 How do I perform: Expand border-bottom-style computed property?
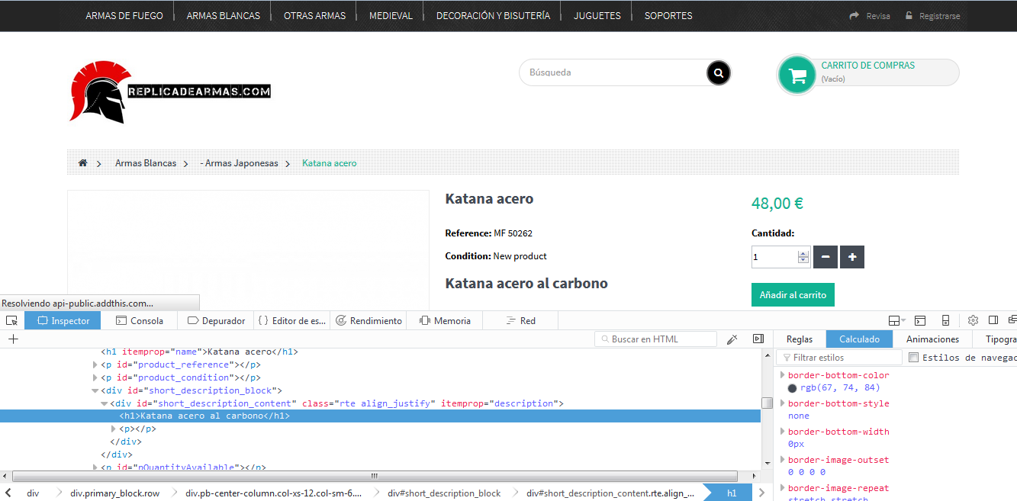[782, 403]
